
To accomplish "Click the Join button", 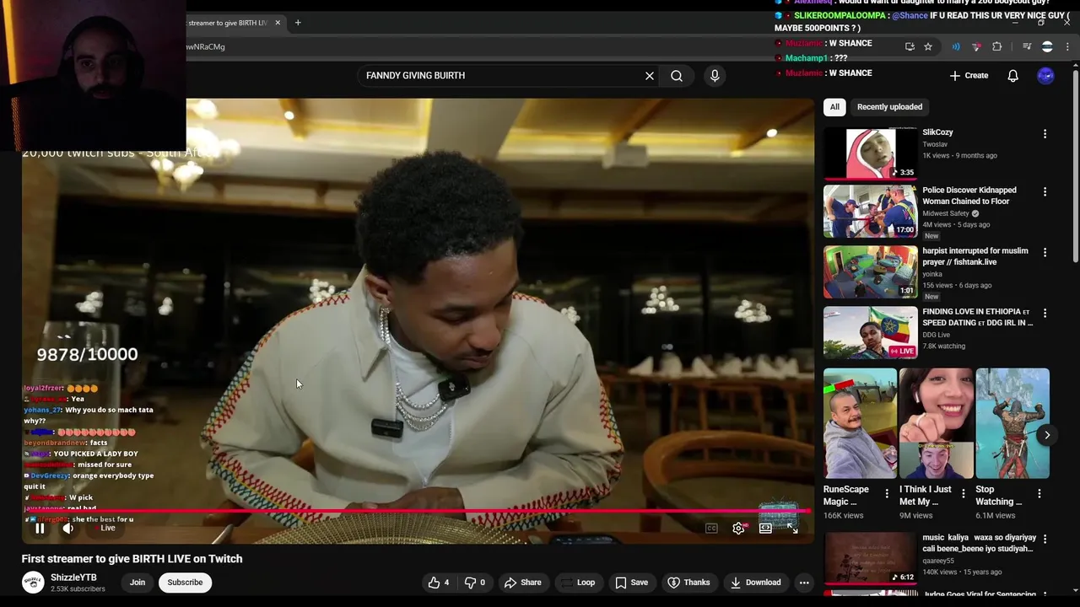I will coord(138,583).
